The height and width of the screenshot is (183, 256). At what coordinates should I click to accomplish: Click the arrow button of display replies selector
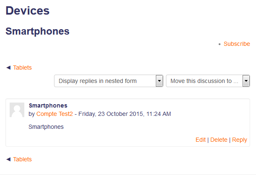click(x=159, y=81)
